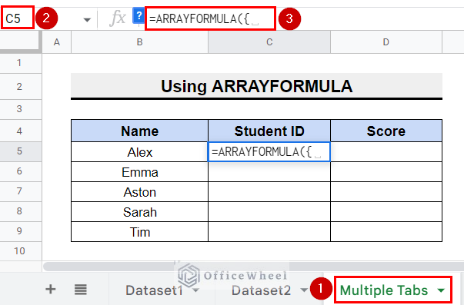
Task: Add a new sheet with plus icon
Action: 51,289
